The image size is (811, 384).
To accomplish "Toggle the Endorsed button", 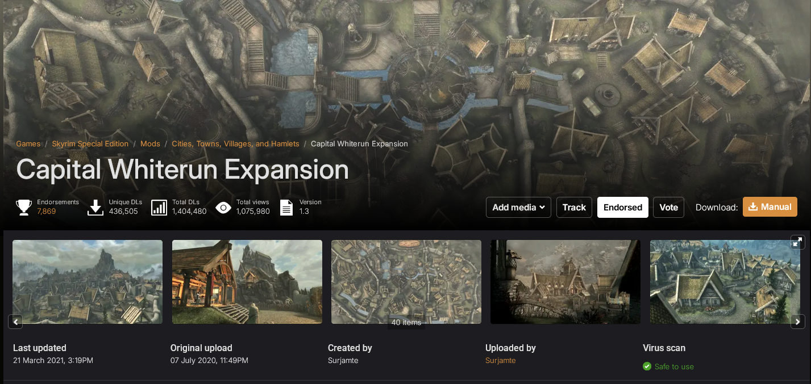I will tap(623, 207).
